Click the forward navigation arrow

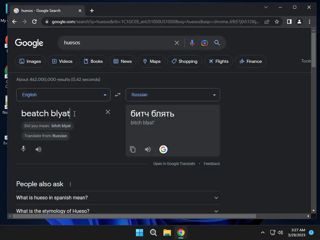(x=24, y=22)
